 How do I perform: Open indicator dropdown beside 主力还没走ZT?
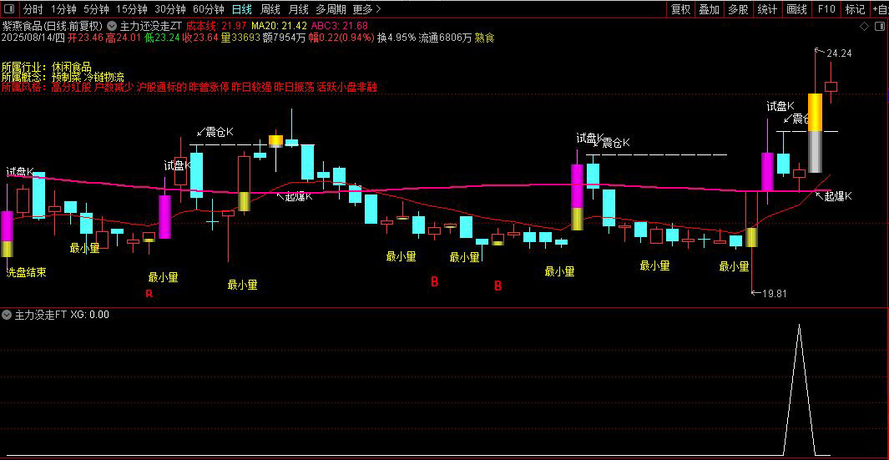[111, 26]
